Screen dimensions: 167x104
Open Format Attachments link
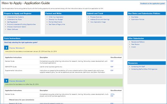click(55, 22)
